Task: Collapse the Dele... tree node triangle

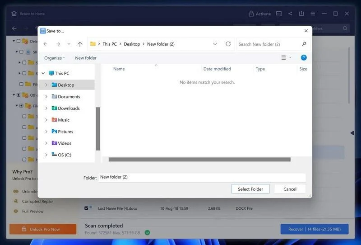Action: [14, 41]
